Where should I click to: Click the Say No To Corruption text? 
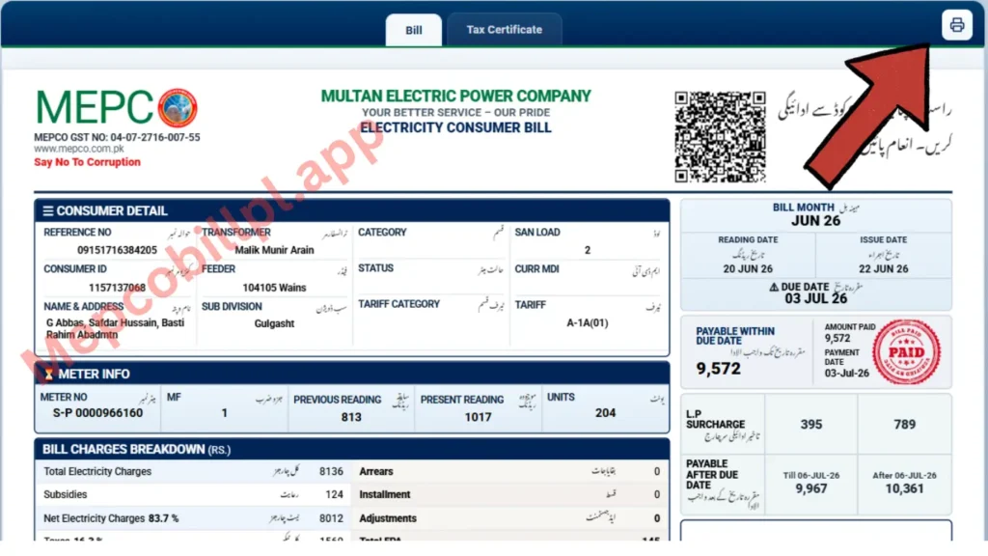click(87, 162)
